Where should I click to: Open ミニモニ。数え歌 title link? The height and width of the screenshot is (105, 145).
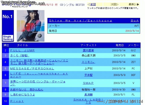point(39,62)
